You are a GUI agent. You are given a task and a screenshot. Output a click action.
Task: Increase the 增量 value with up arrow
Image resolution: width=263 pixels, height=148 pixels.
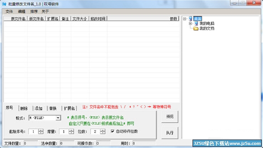[x=71, y=130]
